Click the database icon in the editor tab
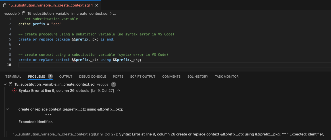The image size is (331, 140). click(x=5, y=5)
